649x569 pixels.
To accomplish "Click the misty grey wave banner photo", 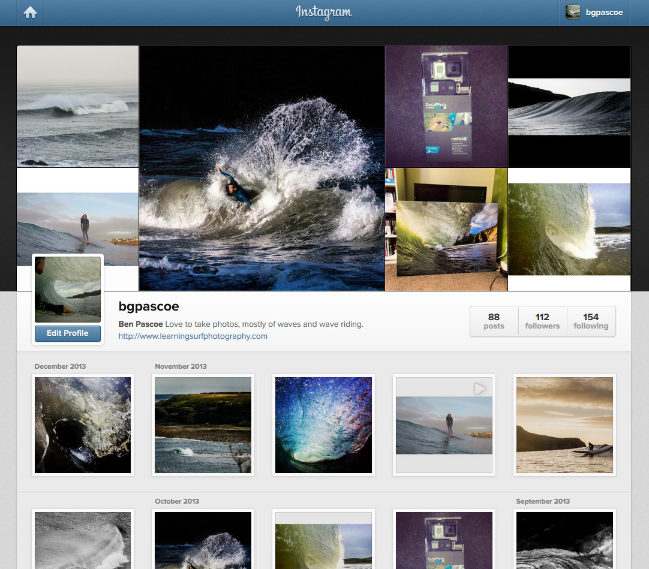I will [x=77, y=106].
